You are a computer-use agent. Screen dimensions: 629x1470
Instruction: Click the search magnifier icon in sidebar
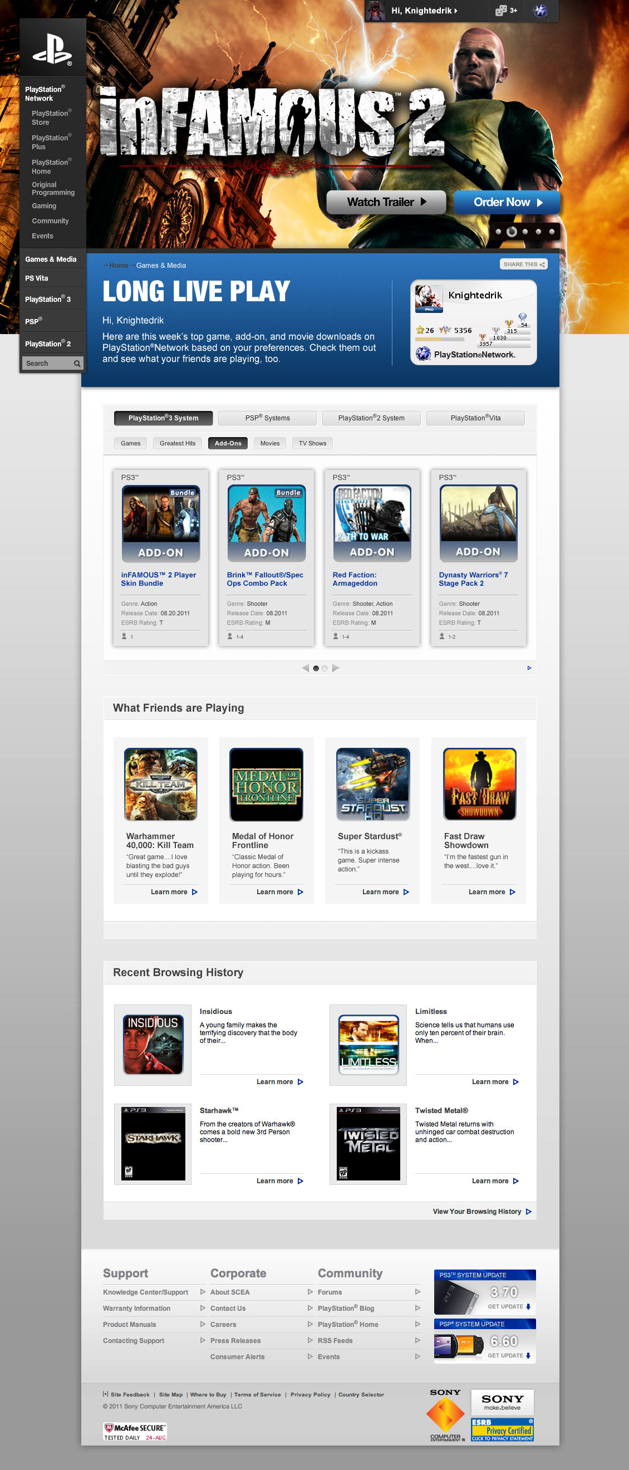77,364
